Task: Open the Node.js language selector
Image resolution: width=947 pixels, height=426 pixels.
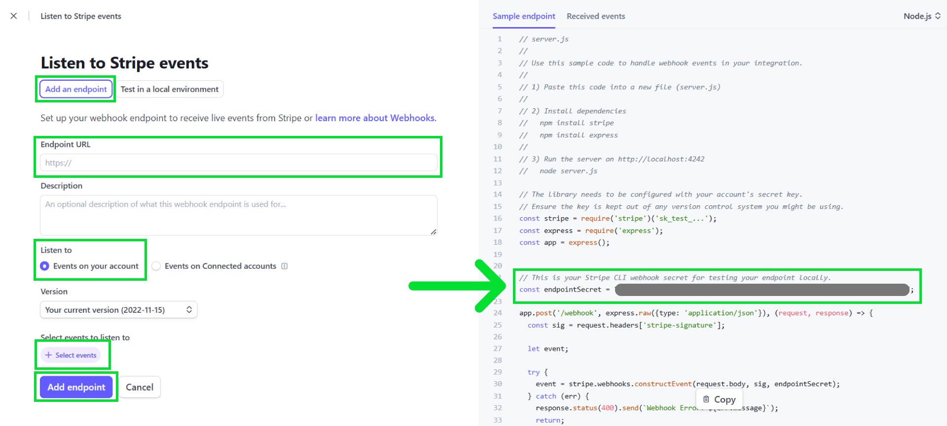Action: point(922,16)
